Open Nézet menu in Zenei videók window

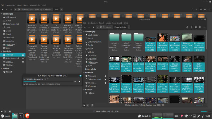coord(101,23)
